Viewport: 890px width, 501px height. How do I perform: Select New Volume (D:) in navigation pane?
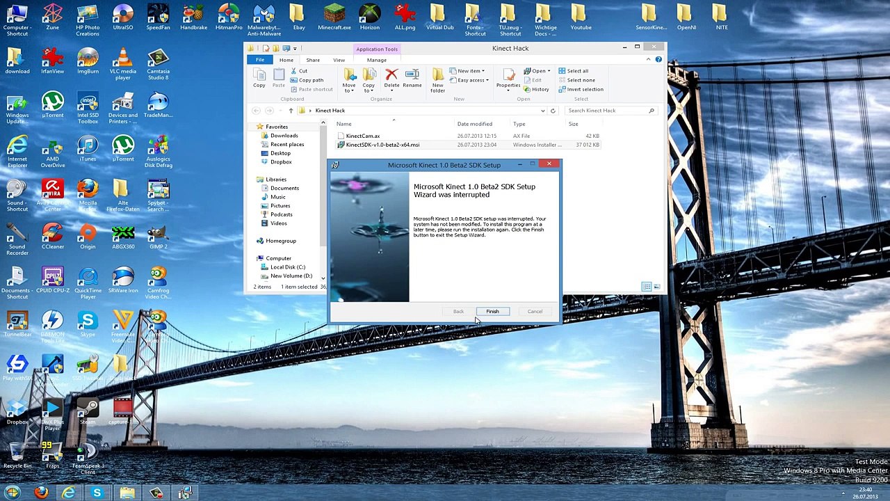[x=291, y=276]
